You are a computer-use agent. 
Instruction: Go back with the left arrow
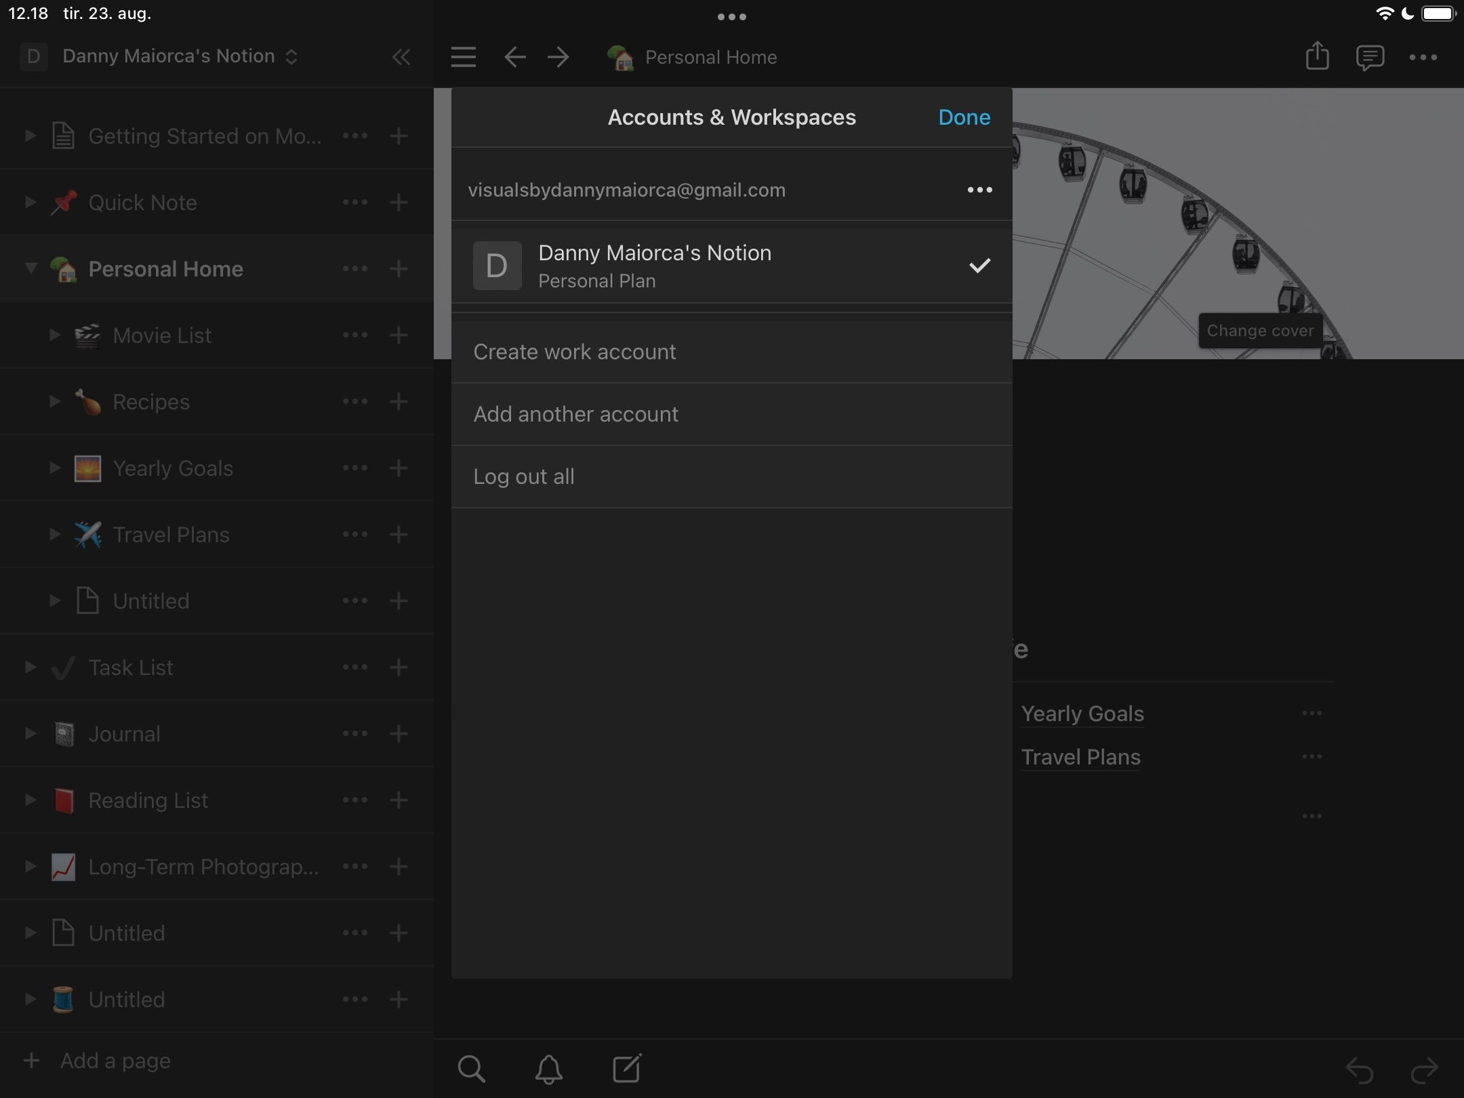click(x=515, y=57)
